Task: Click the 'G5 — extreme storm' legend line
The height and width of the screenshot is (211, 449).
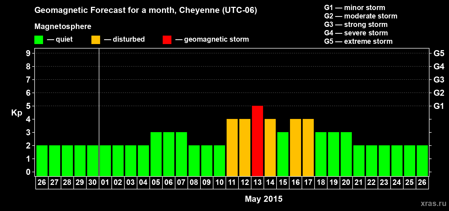Action: (x=358, y=41)
